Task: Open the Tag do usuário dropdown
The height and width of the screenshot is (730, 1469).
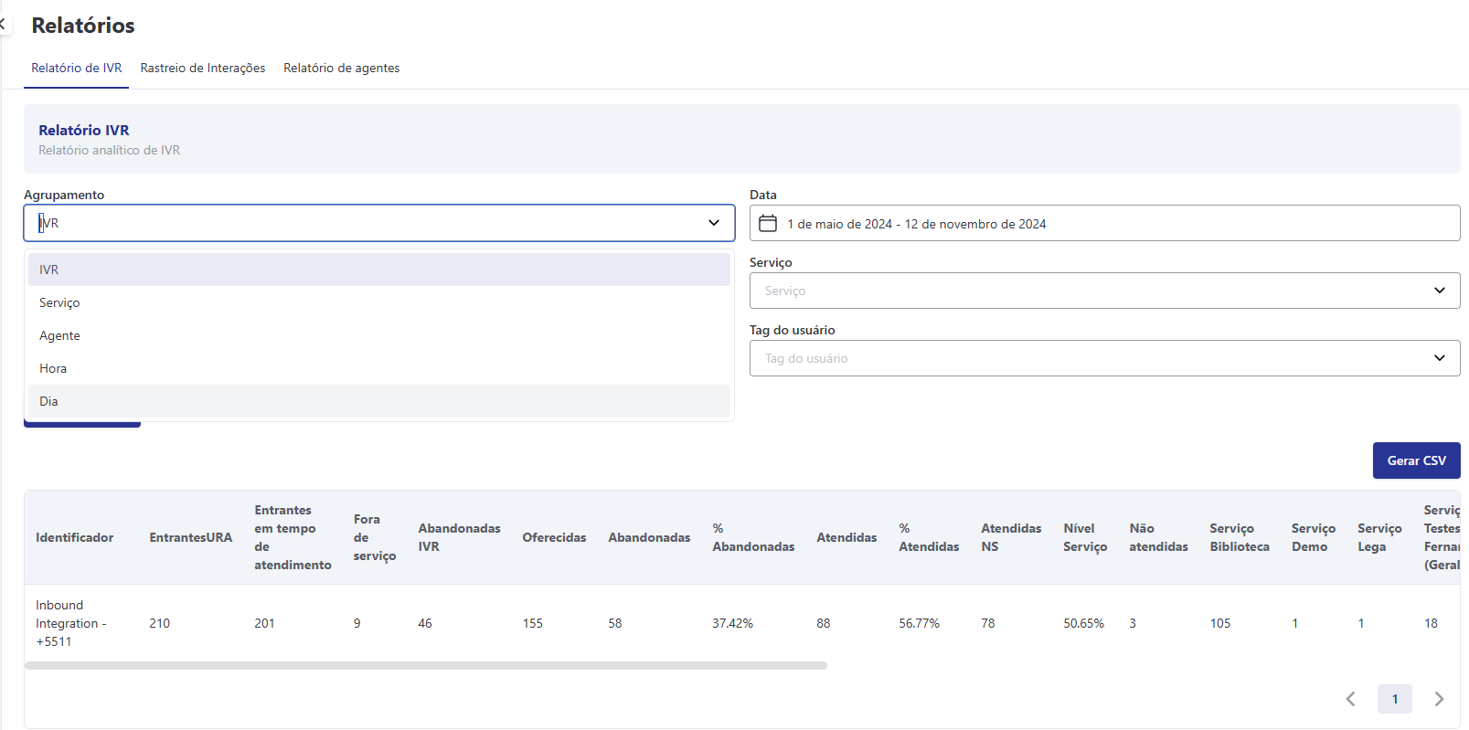Action: [1104, 358]
